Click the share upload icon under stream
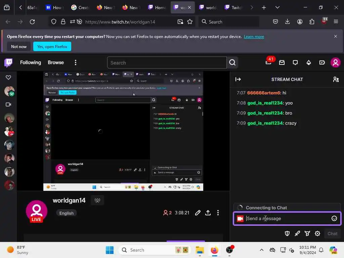The image size is (344, 258). click(208, 213)
